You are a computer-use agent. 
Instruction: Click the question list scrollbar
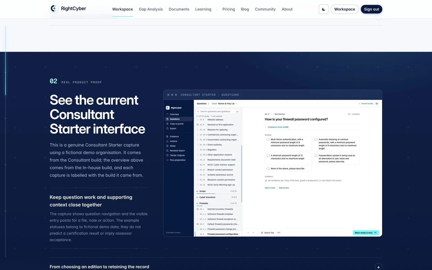[x=242, y=174]
